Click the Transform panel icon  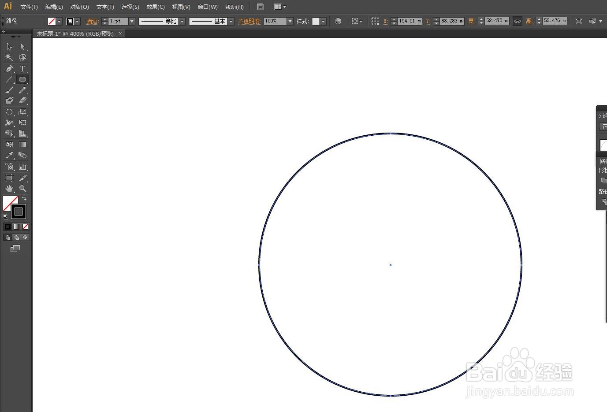click(579, 21)
